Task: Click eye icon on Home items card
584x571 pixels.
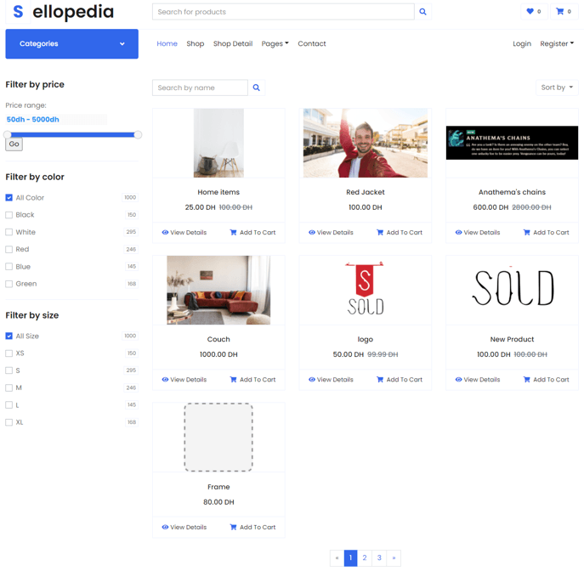Action: point(165,232)
